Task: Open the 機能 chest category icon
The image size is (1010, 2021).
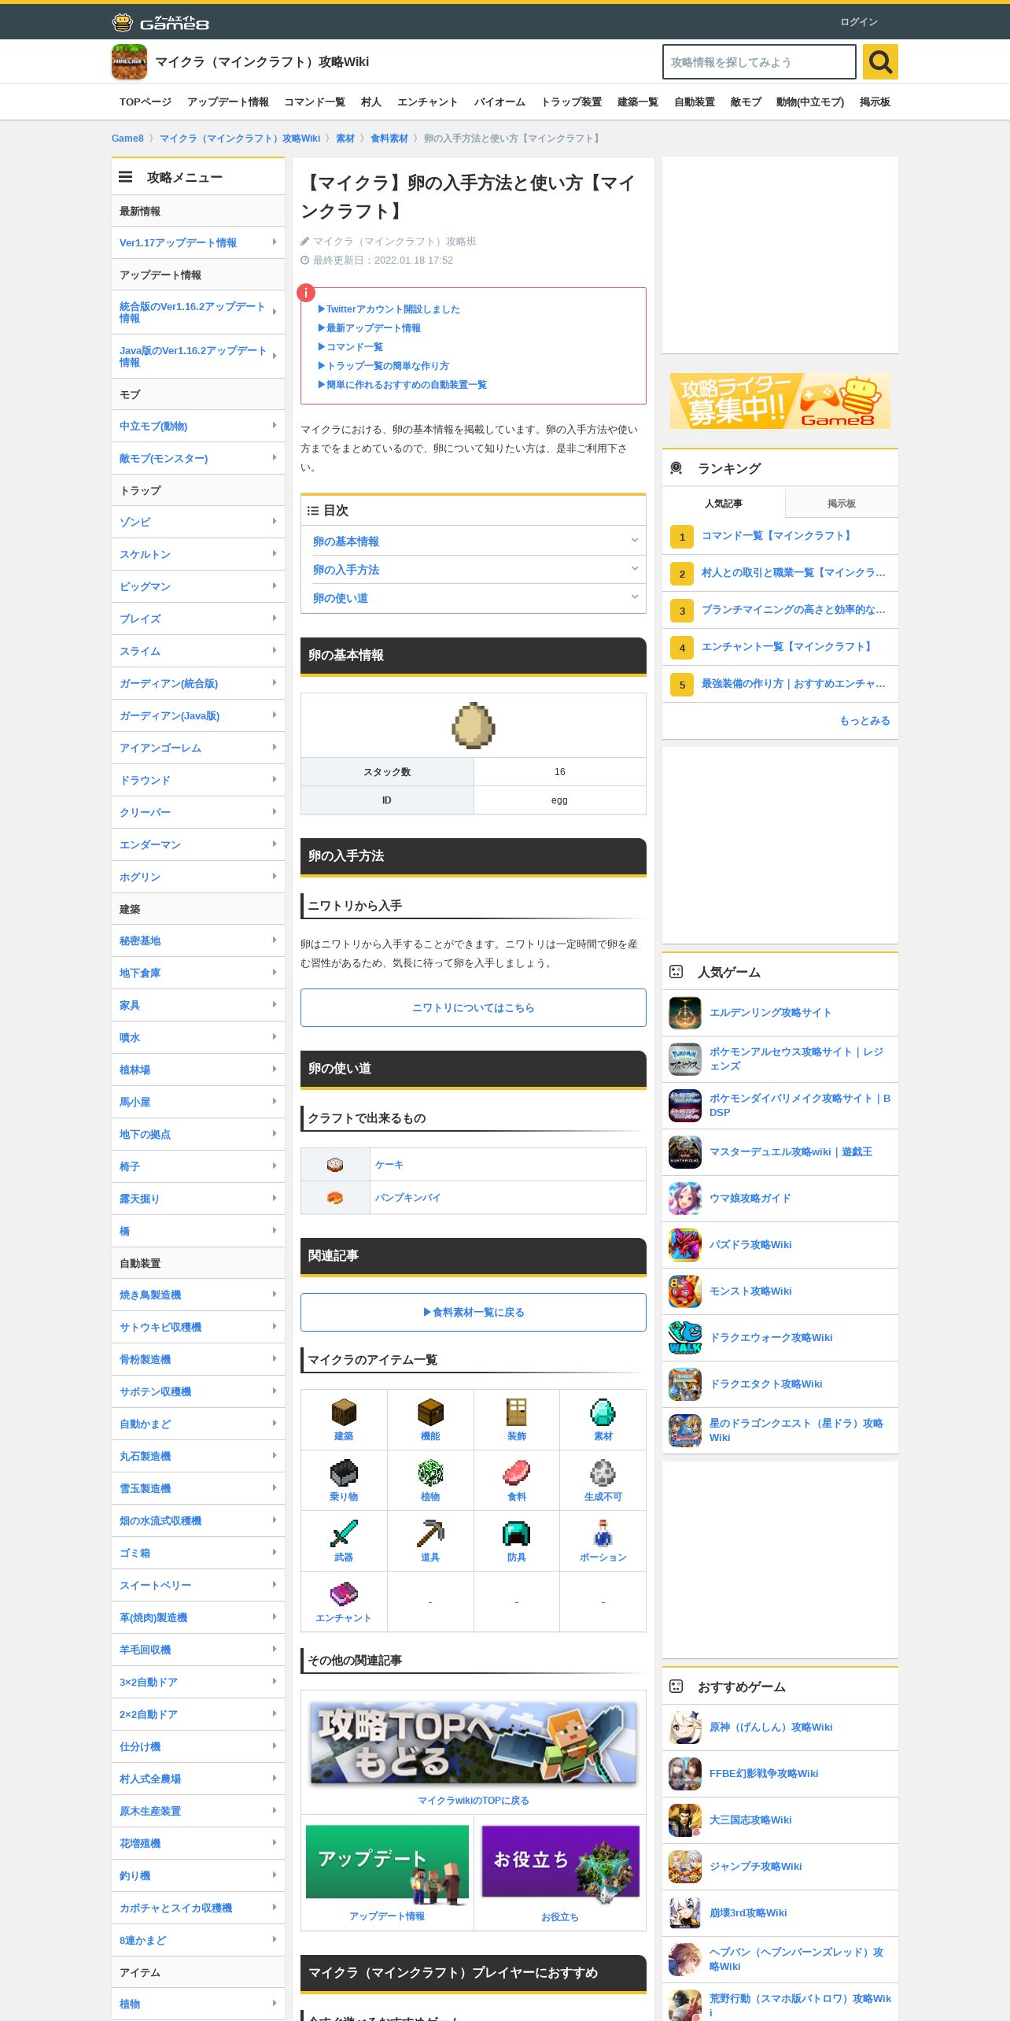Action: (x=430, y=1412)
